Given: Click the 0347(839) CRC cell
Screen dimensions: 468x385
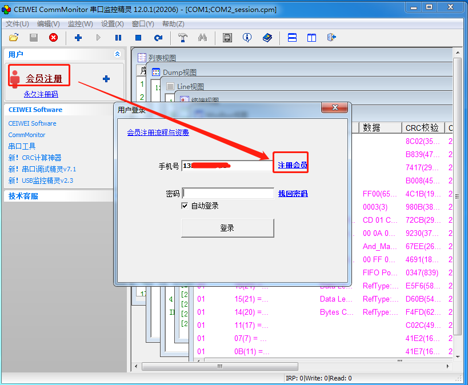Looking at the screenshot, I should (x=422, y=273).
